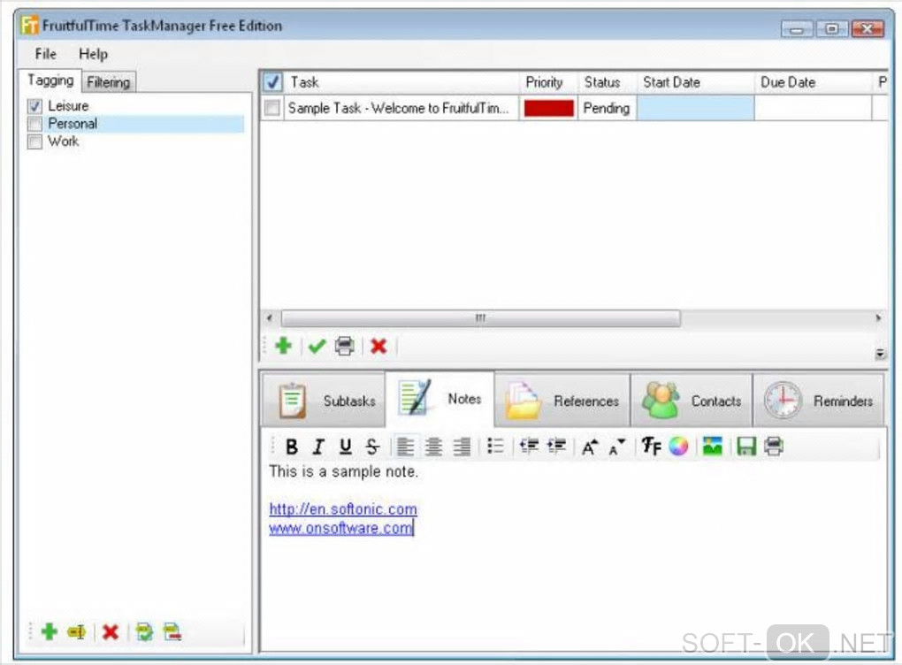This screenshot has height=665, width=902.
Task: Sort by the Task column header
Action: 401,82
